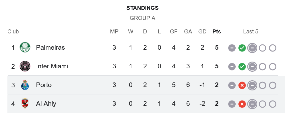Click Inter Miami's last empty match circle
Screen dimensions: 285x118
click(273, 67)
